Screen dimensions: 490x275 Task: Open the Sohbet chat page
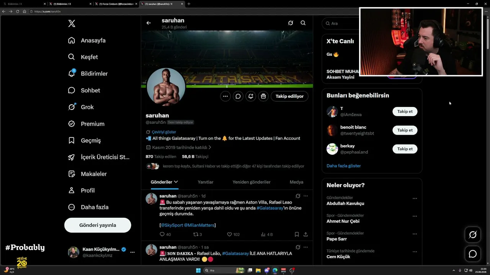[84, 91]
